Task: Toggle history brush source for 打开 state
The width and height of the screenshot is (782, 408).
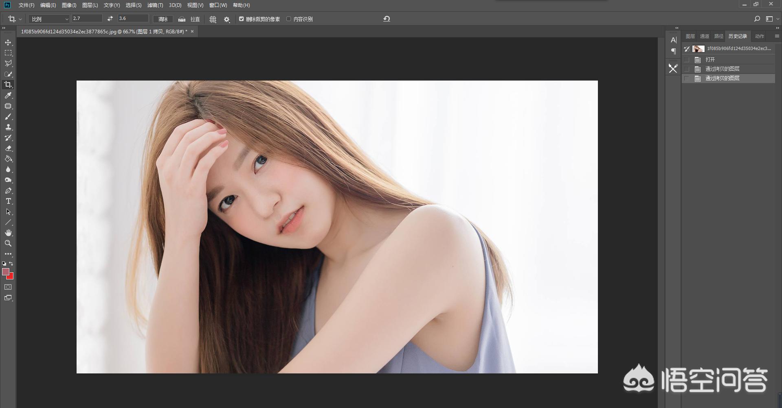Action: tap(687, 59)
